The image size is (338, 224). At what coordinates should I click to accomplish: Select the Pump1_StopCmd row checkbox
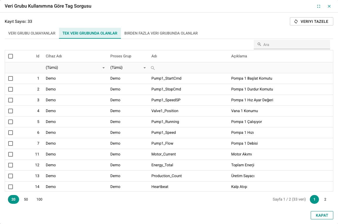(11, 89)
